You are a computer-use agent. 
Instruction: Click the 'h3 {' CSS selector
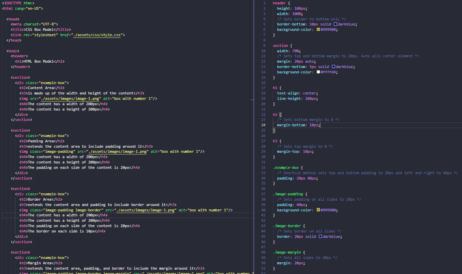click(x=277, y=141)
